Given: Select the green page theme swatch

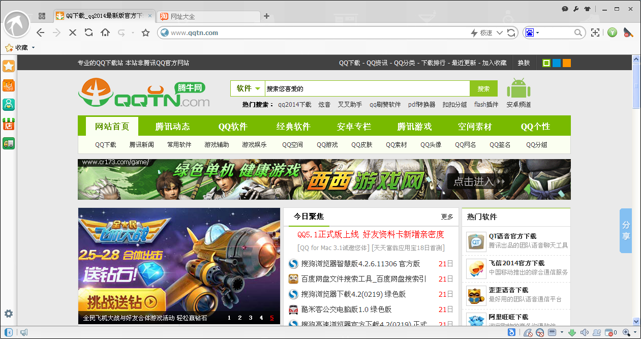Looking at the screenshot, I should pos(546,63).
